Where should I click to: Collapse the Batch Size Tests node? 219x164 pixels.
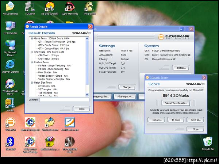(x=32, y=83)
